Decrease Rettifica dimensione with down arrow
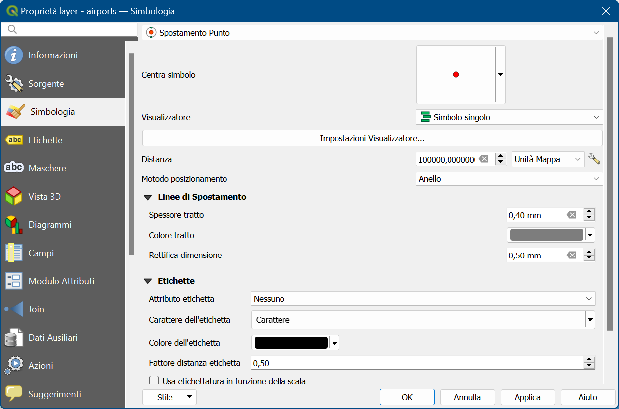Image resolution: width=619 pixels, height=409 pixels. (589, 259)
